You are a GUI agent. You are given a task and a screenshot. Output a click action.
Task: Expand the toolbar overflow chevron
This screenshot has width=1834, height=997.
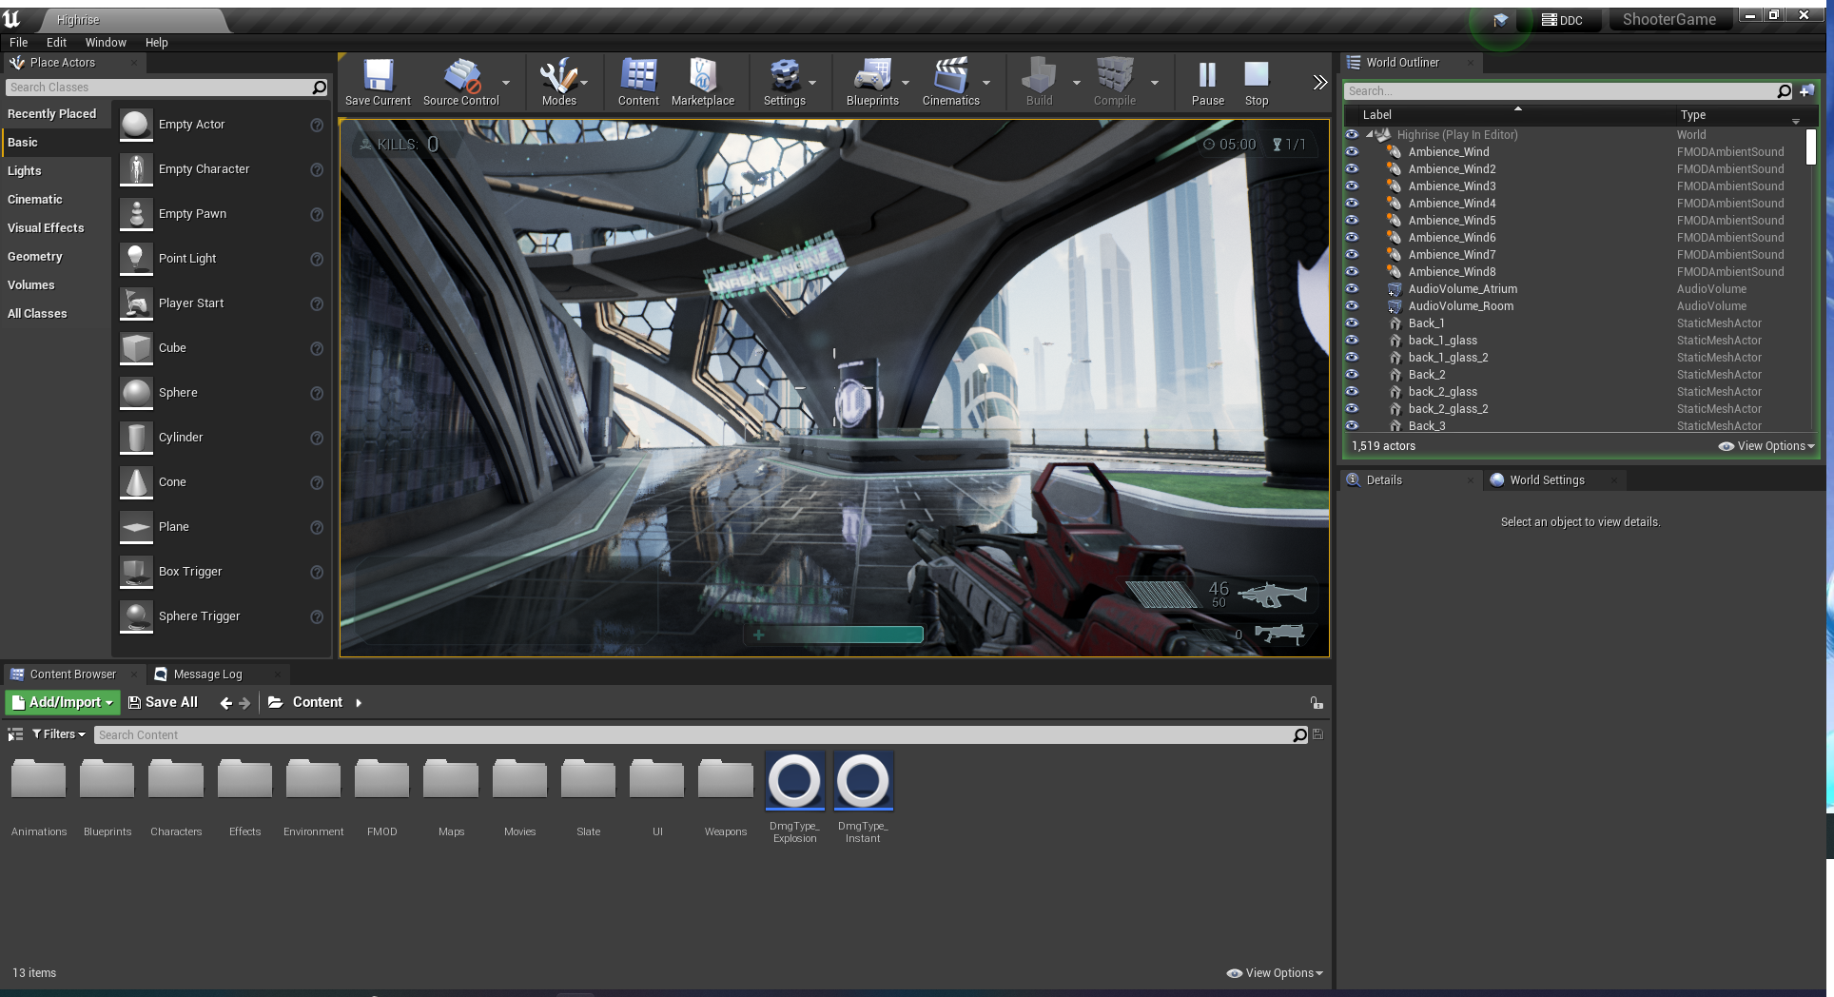(1319, 82)
